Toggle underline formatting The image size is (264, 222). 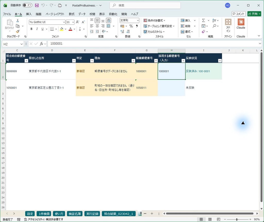pyautogui.click(x=43, y=29)
